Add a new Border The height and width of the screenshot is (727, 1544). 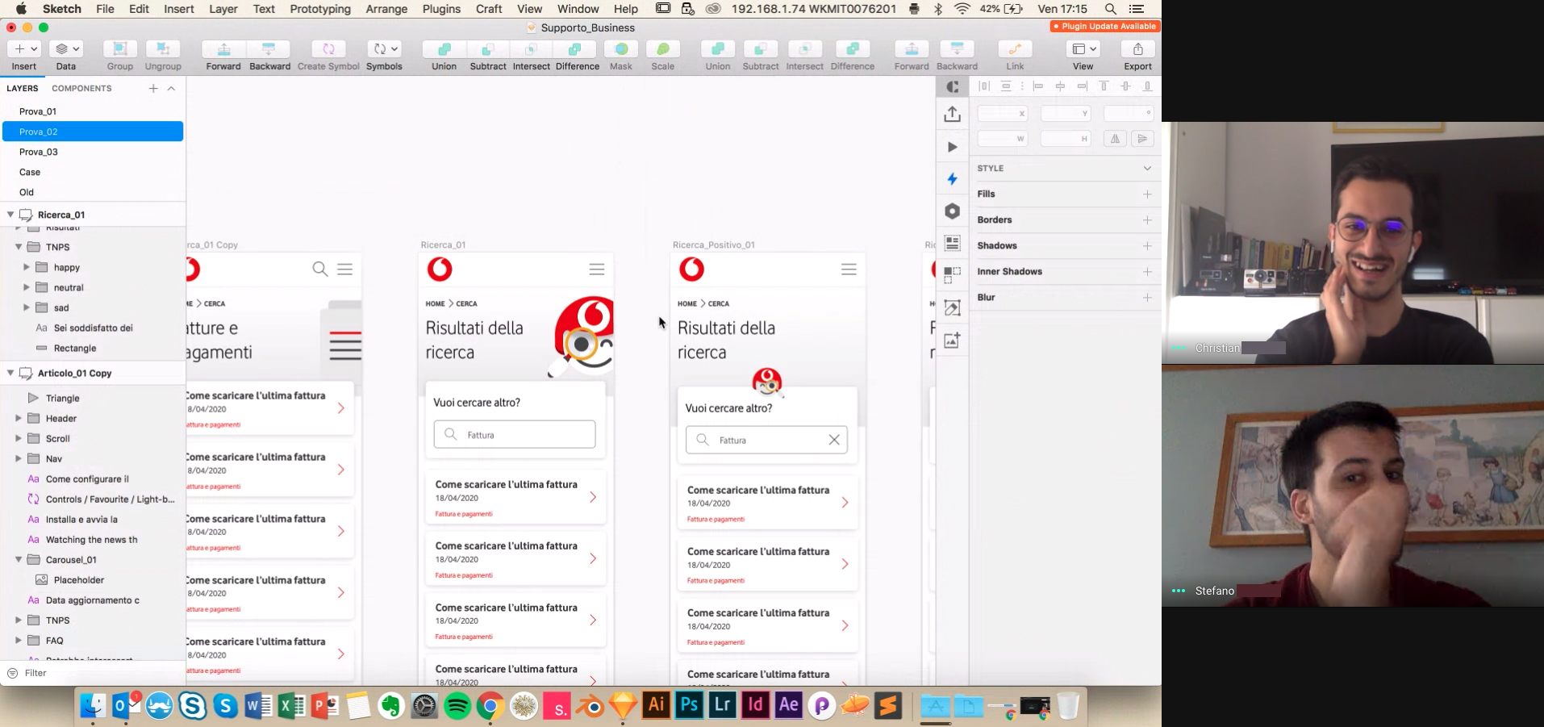(1147, 220)
